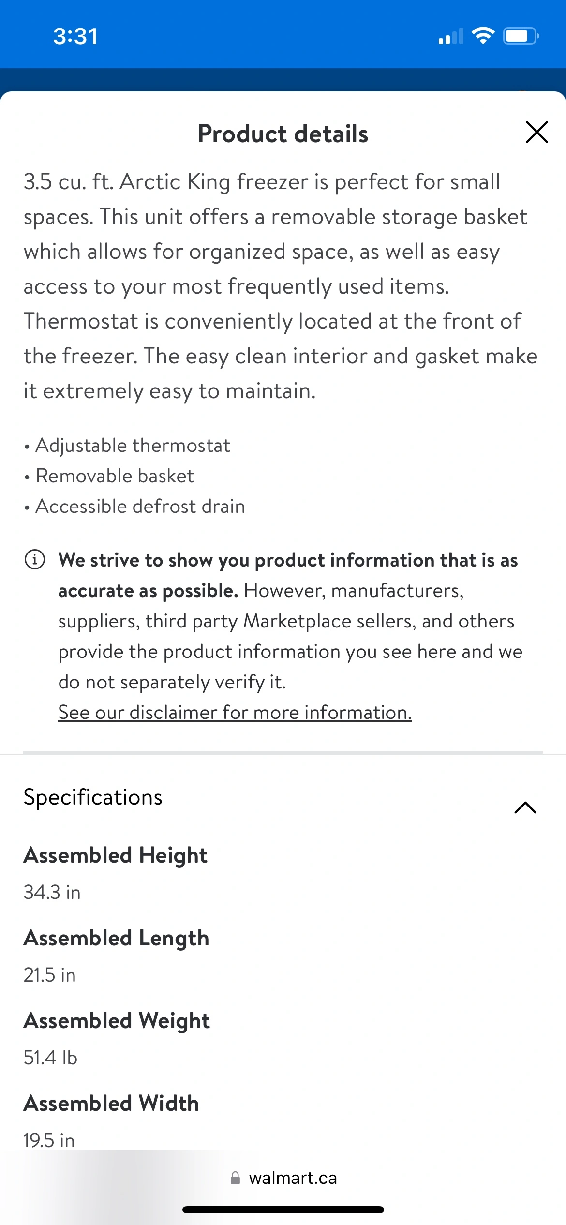Tap the 34.3 in height value

click(x=52, y=892)
